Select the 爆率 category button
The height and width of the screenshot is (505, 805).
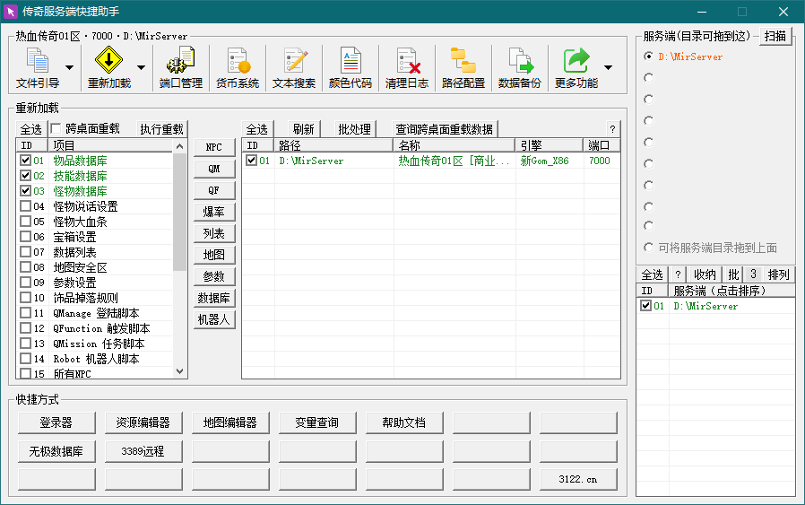click(x=214, y=212)
